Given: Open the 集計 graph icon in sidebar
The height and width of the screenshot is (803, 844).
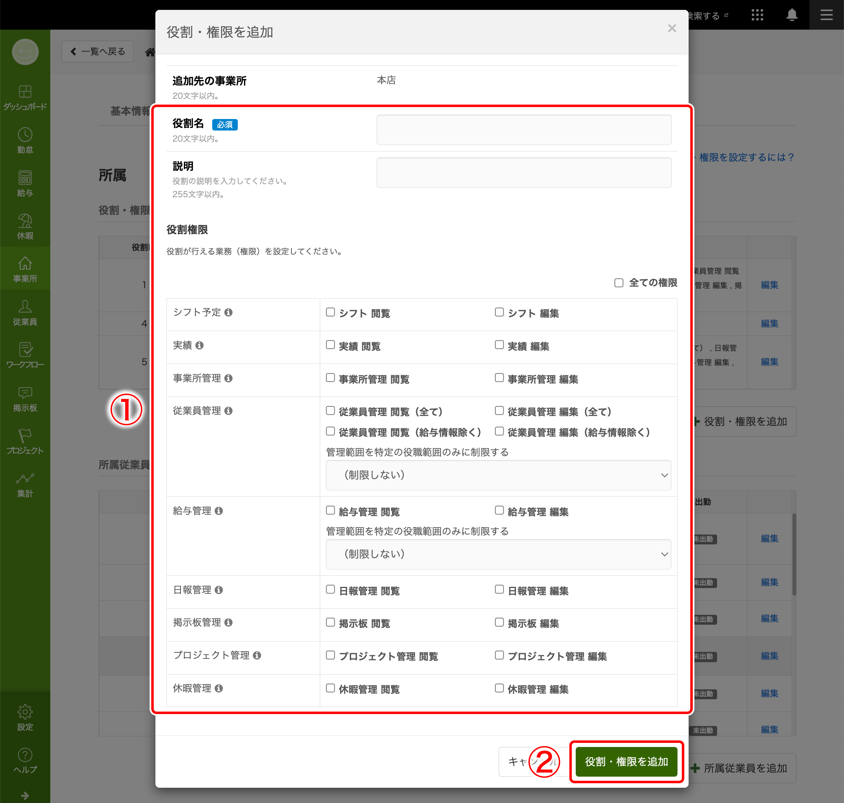Looking at the screenshot, I should tap(25, 479).
